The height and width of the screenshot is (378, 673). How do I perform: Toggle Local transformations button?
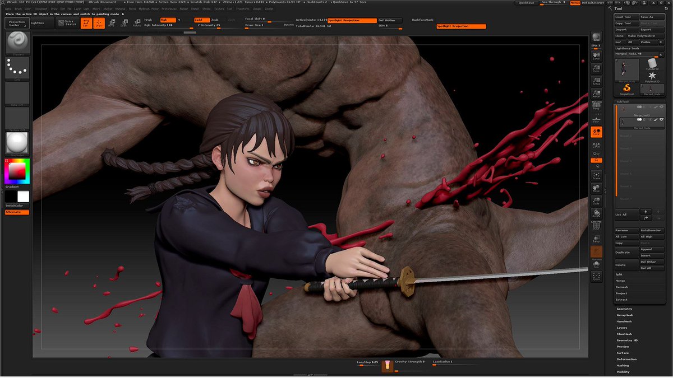[597, 132]
